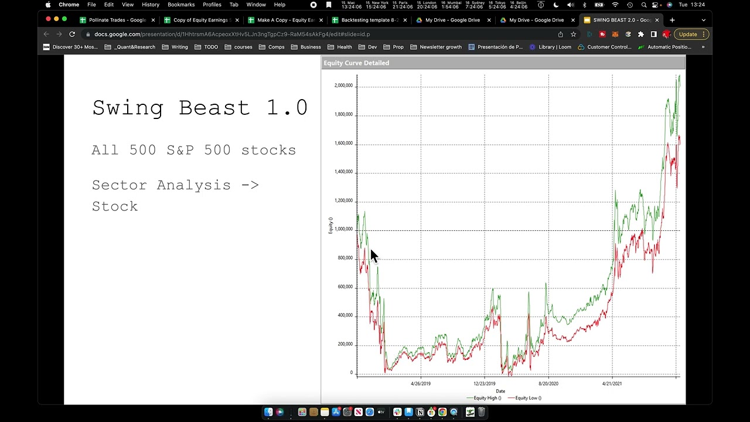Close the SWING BEAST 2.0 tab
Screen dimensions: 750x422
pyautogui.click(x=657, y=20)
